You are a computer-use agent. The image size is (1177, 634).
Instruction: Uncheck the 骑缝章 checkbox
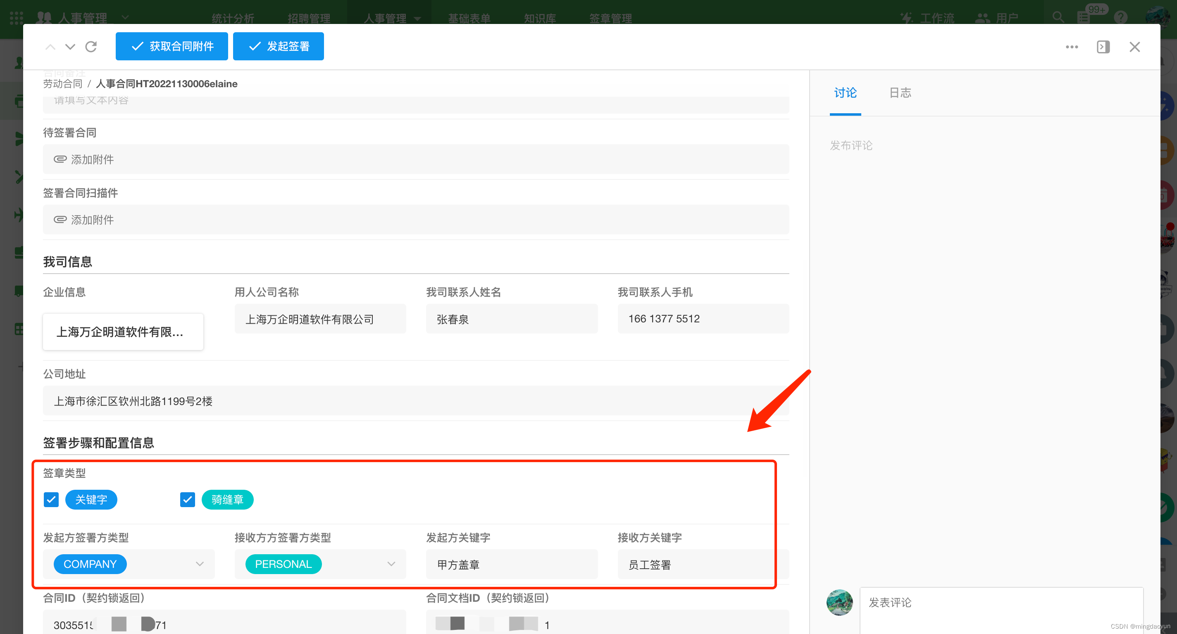[187, 499]
